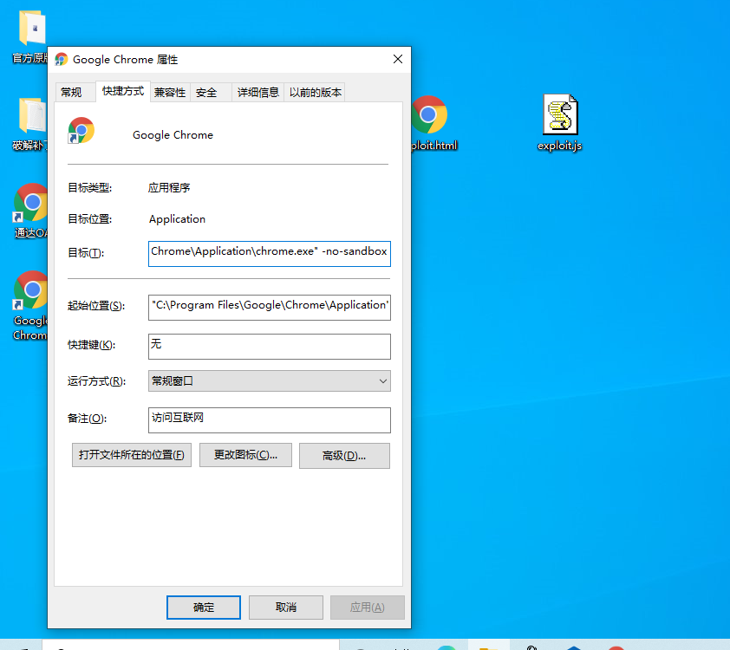730x650 pixels.
Task: Click 打开文件所在的位置 button
Action: (132, 455)
